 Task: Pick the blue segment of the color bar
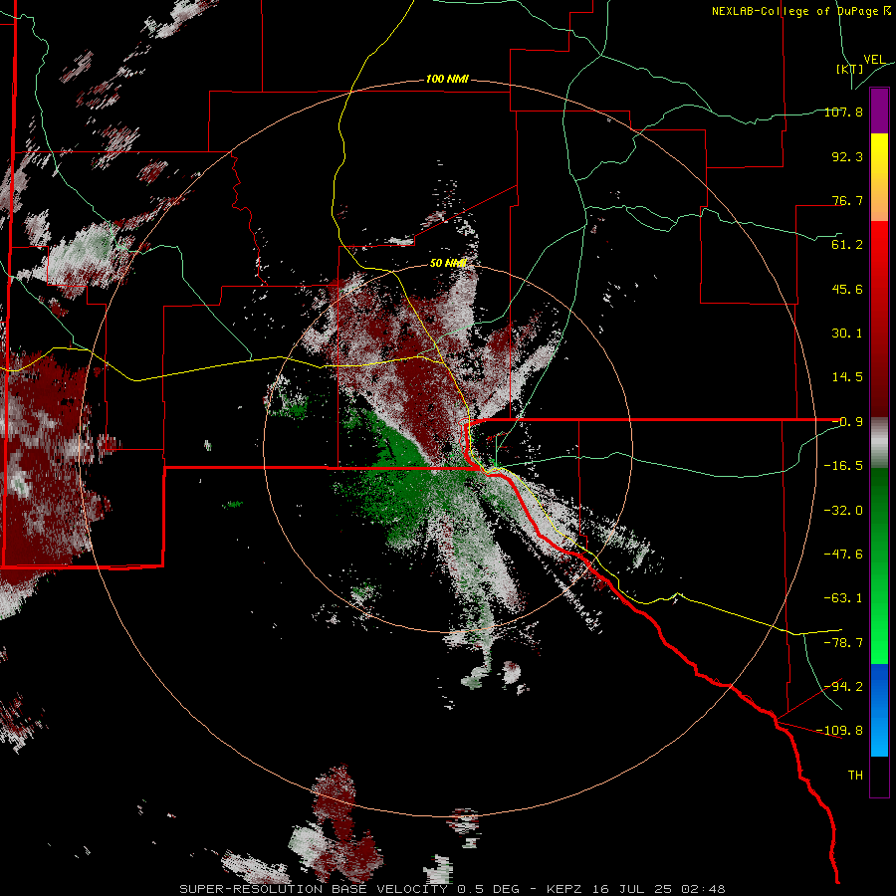coord(879,710)
